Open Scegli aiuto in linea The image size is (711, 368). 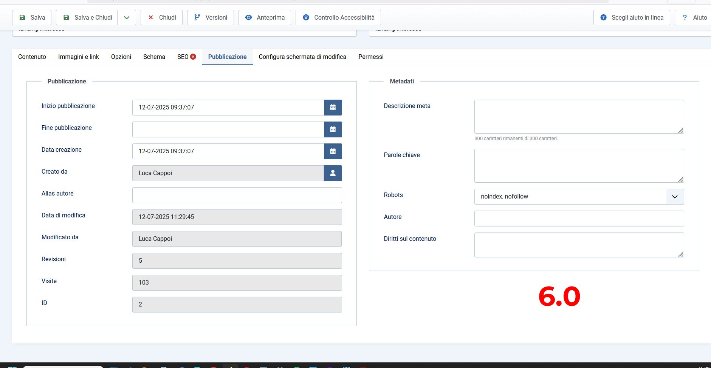coord(632,18)
